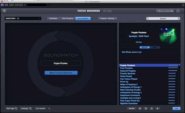Close the Patch Browser with the X icon
This screenshot has height=113, width=185.
click(x=4, y=11)
